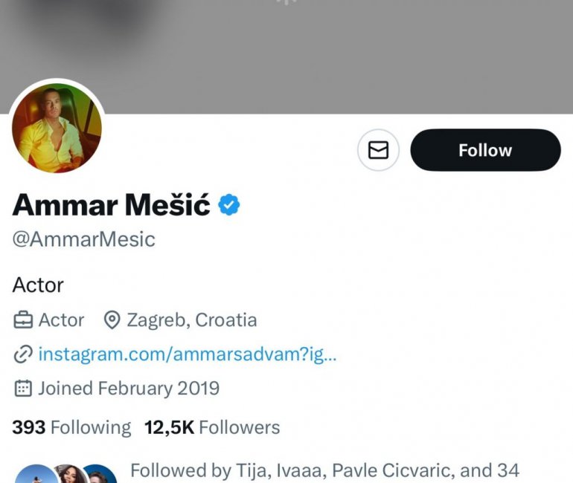573x483 pixels.
Task: View the 393 Following list
Action: tap(71, 427)
